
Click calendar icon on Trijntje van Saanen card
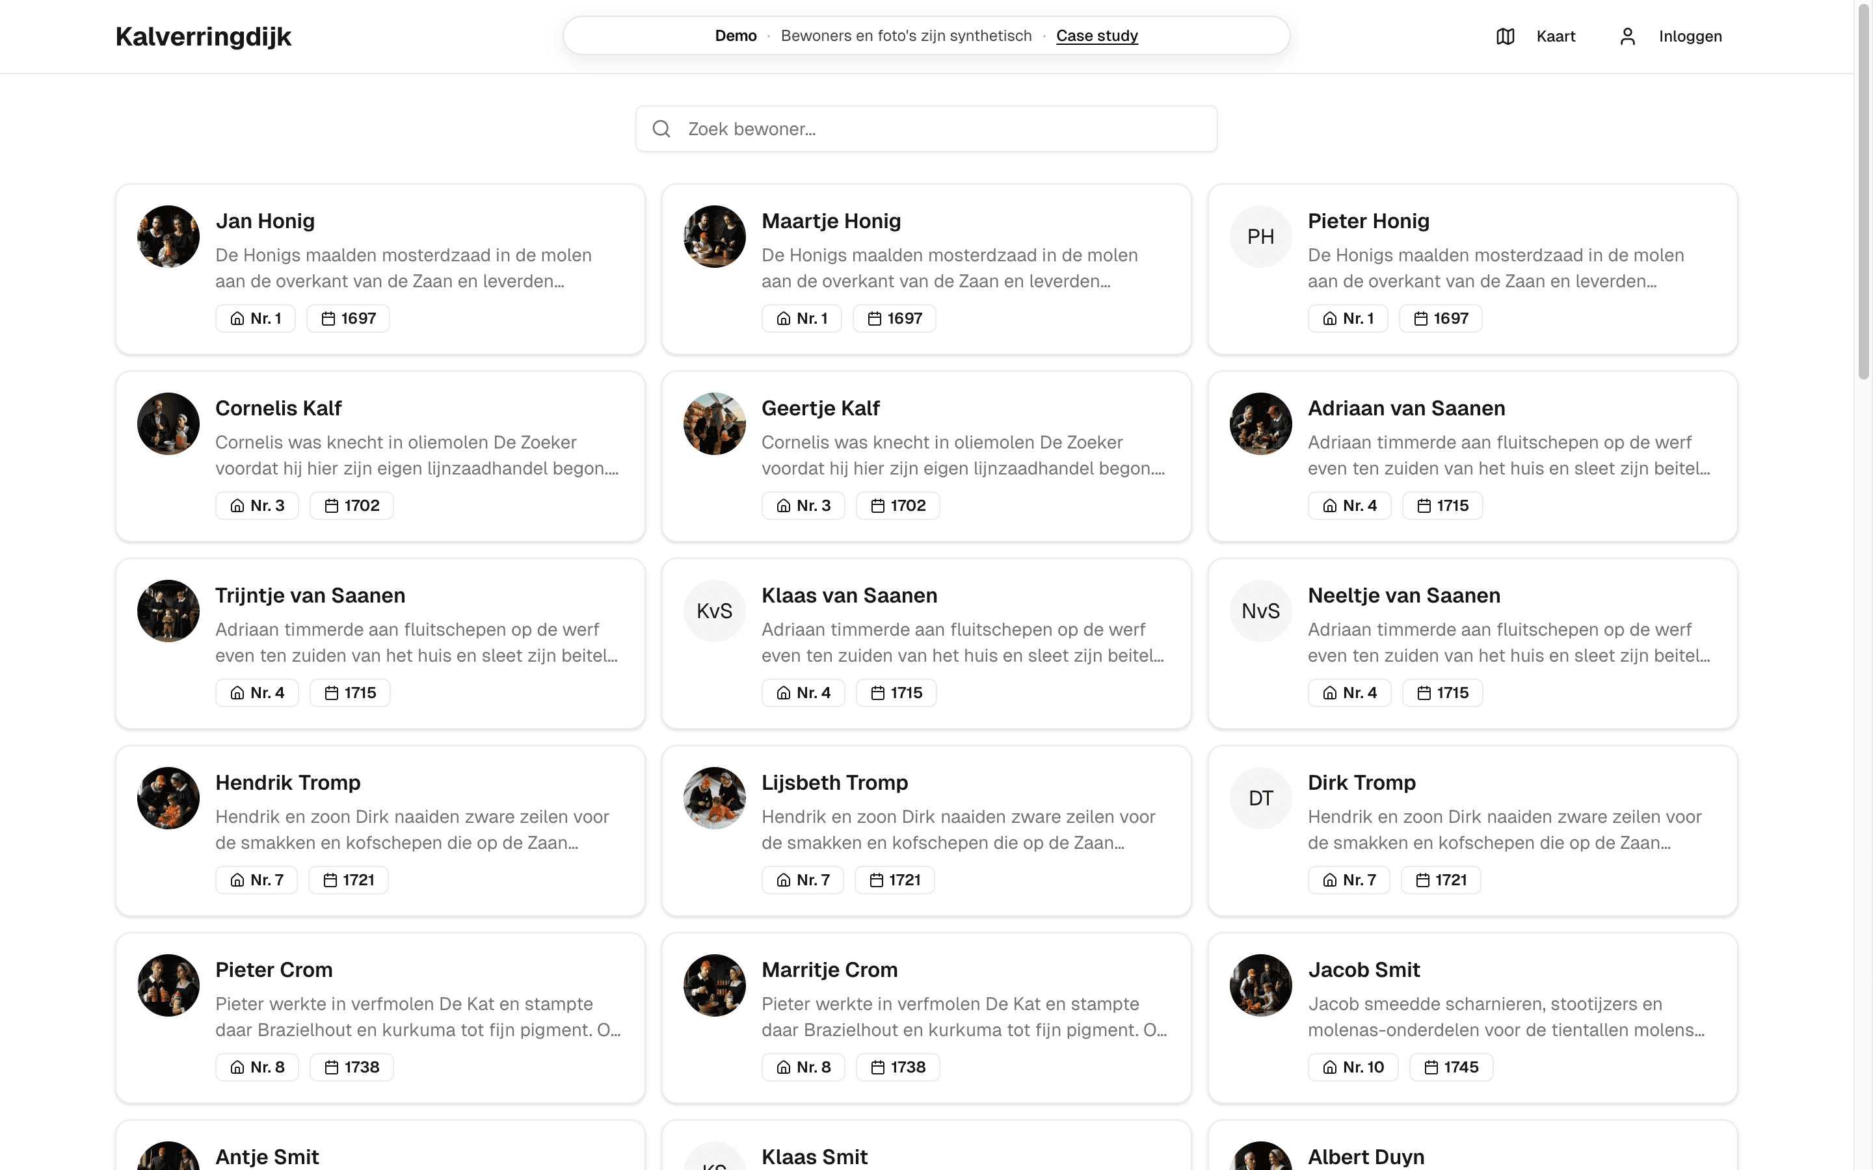(x=331, y=694)
